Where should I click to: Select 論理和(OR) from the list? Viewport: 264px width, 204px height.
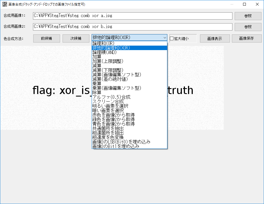pyautogui.click(x=129, y=43)
